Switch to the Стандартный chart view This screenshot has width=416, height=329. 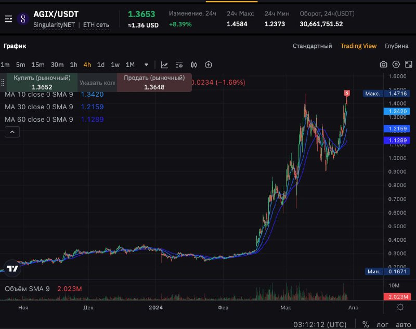[313, 46]
